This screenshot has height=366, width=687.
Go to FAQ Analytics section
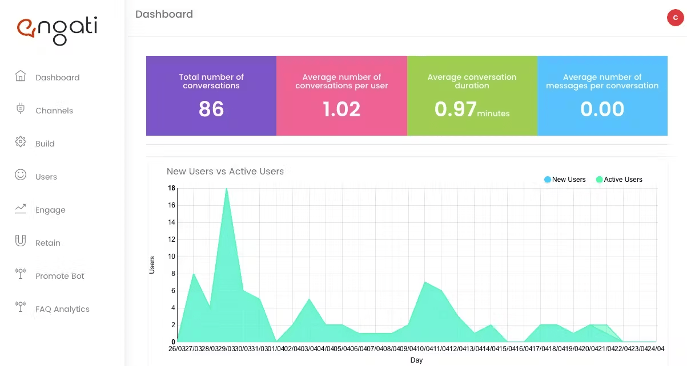(62, 309)
